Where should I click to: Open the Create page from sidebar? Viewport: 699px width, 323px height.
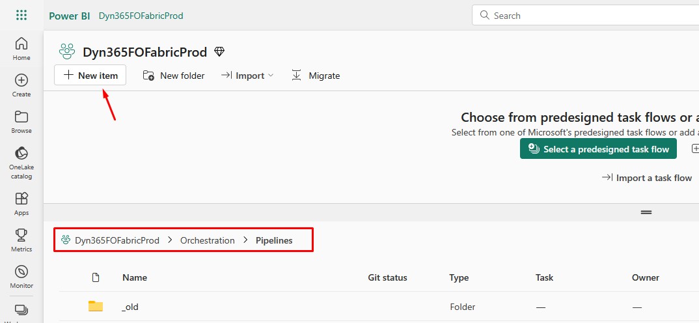tap(21, 85)
